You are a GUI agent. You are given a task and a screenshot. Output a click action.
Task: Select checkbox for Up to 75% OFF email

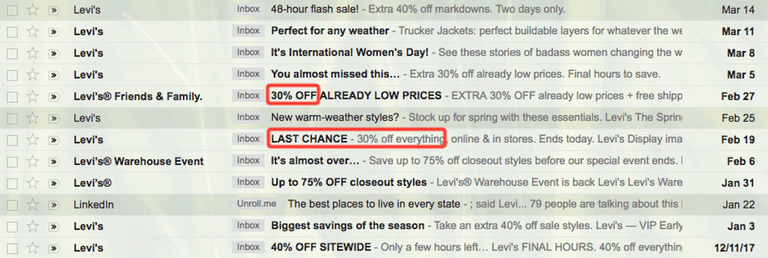point(12,183)
